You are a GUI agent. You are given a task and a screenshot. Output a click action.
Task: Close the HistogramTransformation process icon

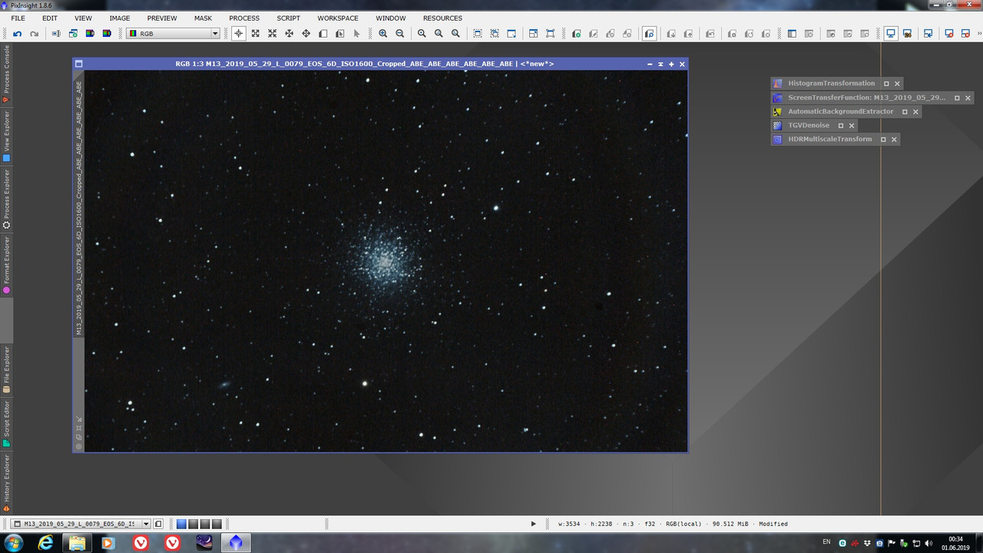(897, 83)
